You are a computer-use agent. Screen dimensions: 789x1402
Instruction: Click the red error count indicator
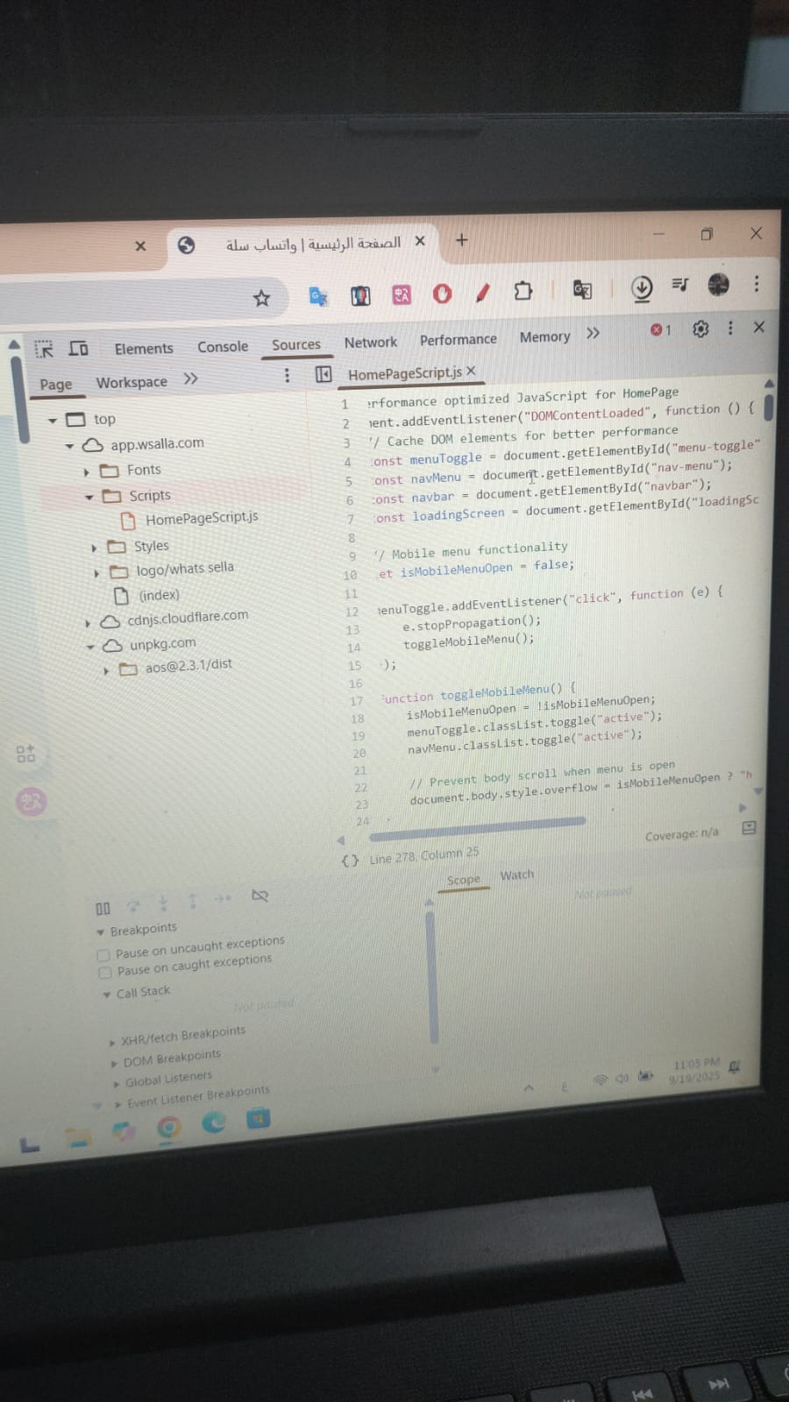coord(660,330)
